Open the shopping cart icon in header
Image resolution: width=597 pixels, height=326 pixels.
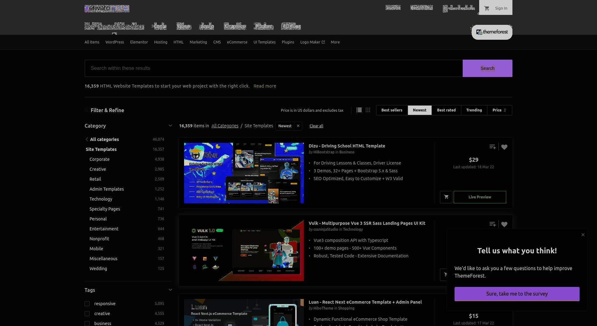point(487,8)
